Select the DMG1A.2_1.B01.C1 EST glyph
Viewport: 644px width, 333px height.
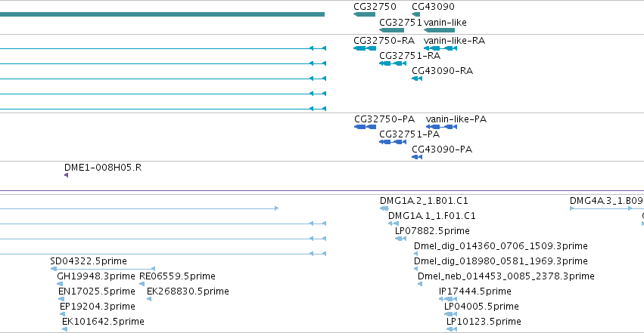click(x=384, y=208)
